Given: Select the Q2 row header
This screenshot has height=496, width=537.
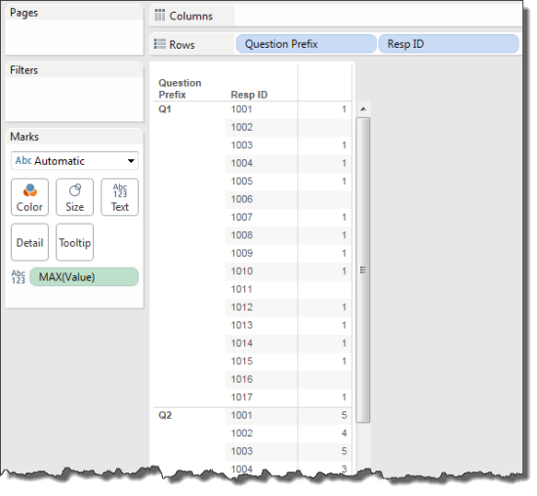Looking at the screenshot, I should [x=165, y=415].
